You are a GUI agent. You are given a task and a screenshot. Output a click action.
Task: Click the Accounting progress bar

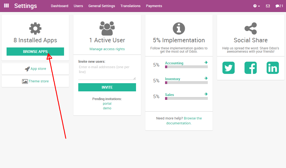tap(186, 67)
